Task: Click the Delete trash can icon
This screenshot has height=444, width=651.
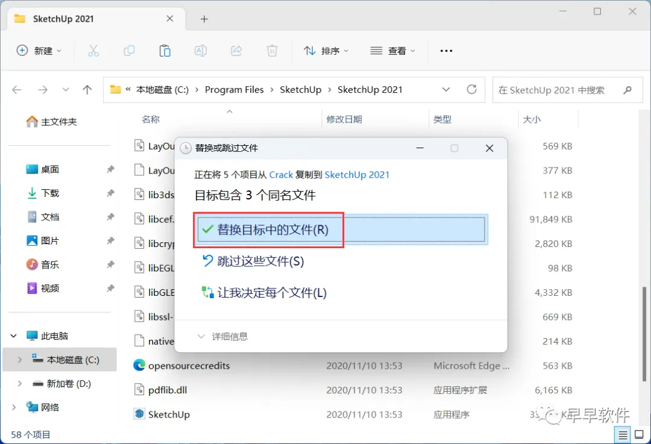Action: (272, 51)
